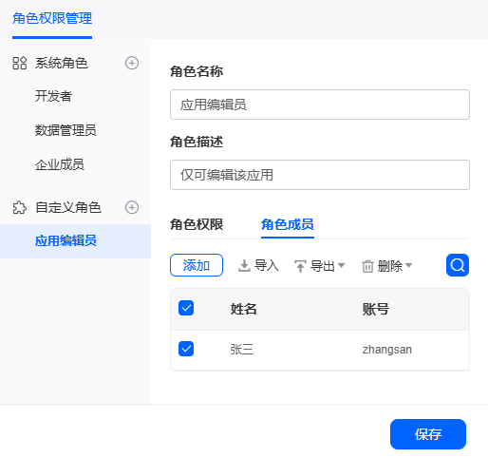Click the 角色名称 input field
Image resolution: width=488 pixels, height=458 pixels.
[x=320, y=105]
